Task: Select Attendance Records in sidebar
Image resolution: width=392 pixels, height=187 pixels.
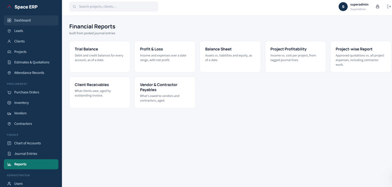Action: (x=31, y=73)
